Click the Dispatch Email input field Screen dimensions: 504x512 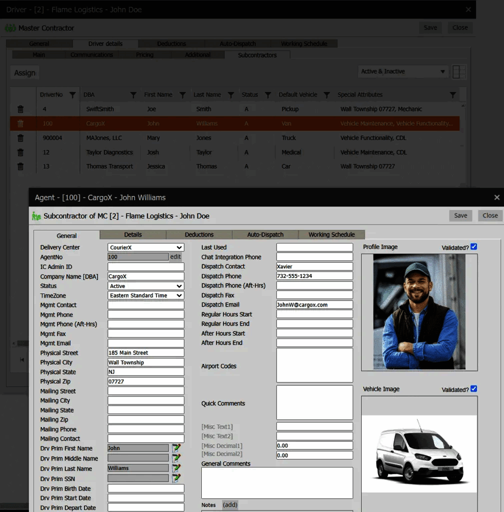[x=314, y=304]
